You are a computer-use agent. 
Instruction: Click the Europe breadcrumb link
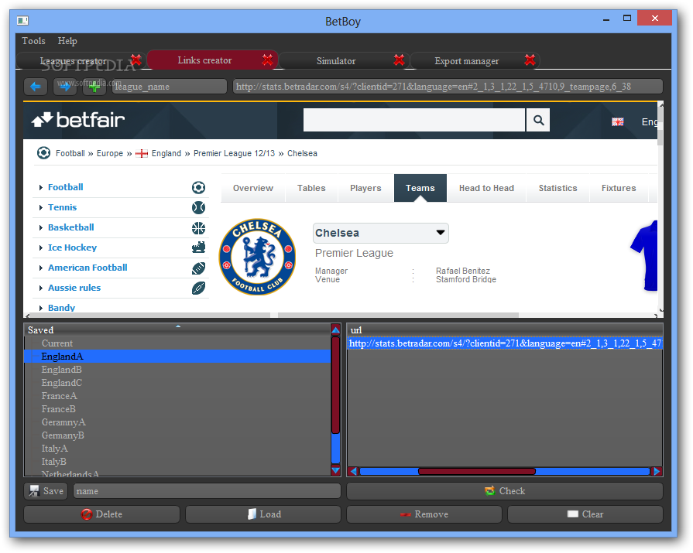110,154
